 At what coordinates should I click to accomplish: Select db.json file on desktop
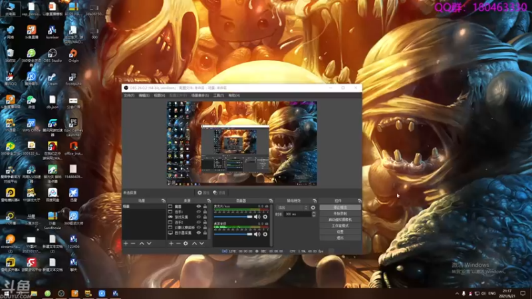[x=53, y=102]
